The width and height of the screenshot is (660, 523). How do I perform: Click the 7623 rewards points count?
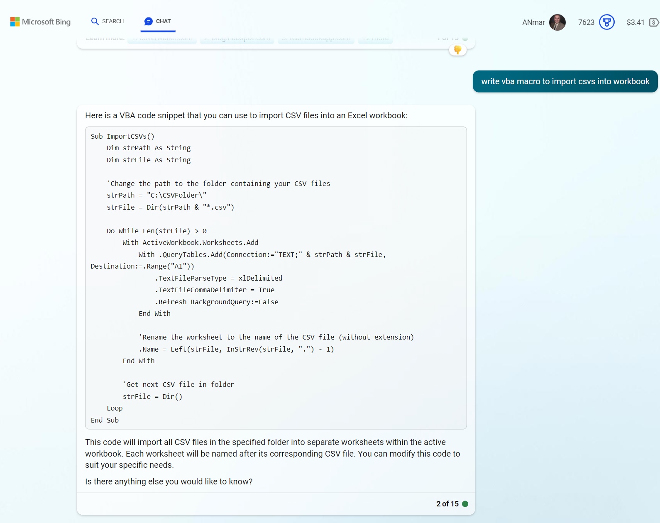click(x=586, y=22)
